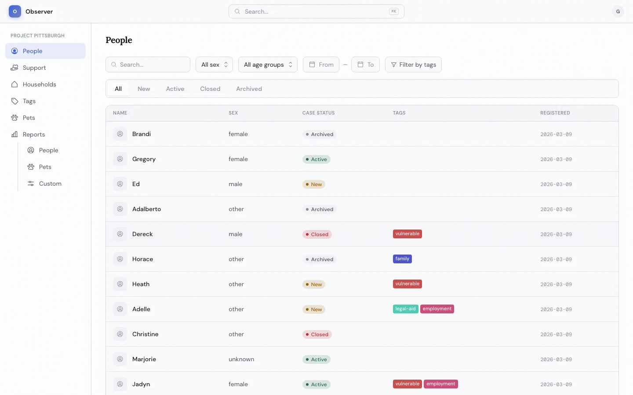Click the name Adalberto

pyautogui.click(x=146, y=209)
